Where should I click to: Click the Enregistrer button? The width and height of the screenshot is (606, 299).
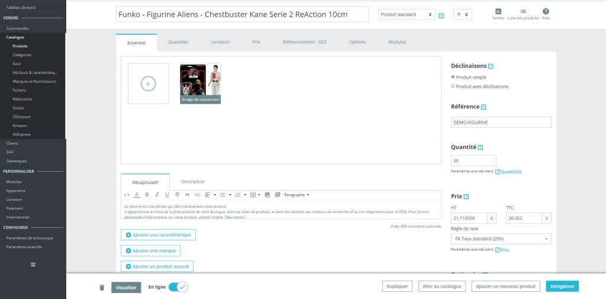click(x=562, y=287)
